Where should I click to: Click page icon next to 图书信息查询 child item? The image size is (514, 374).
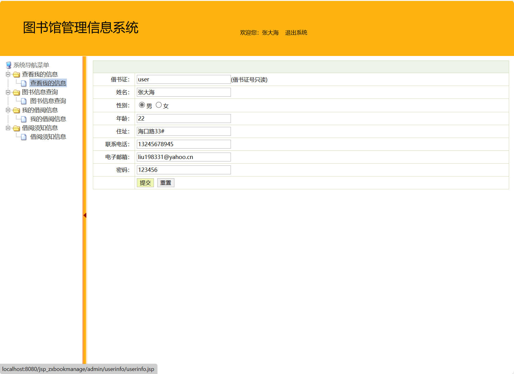24,101
